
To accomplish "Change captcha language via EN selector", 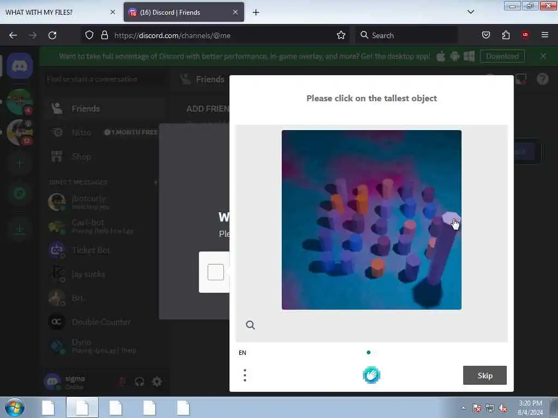I will coord(242,353).
